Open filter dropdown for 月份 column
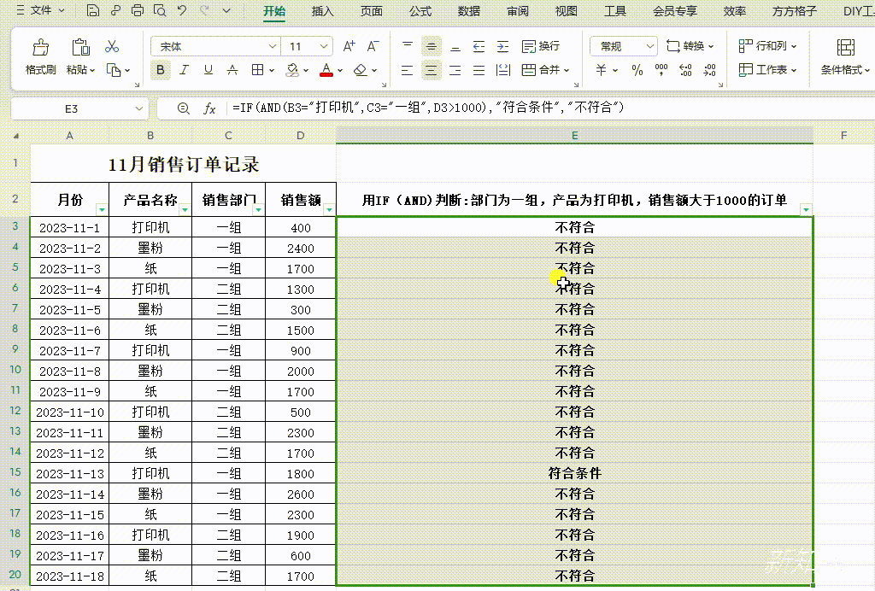 [102, 209]
